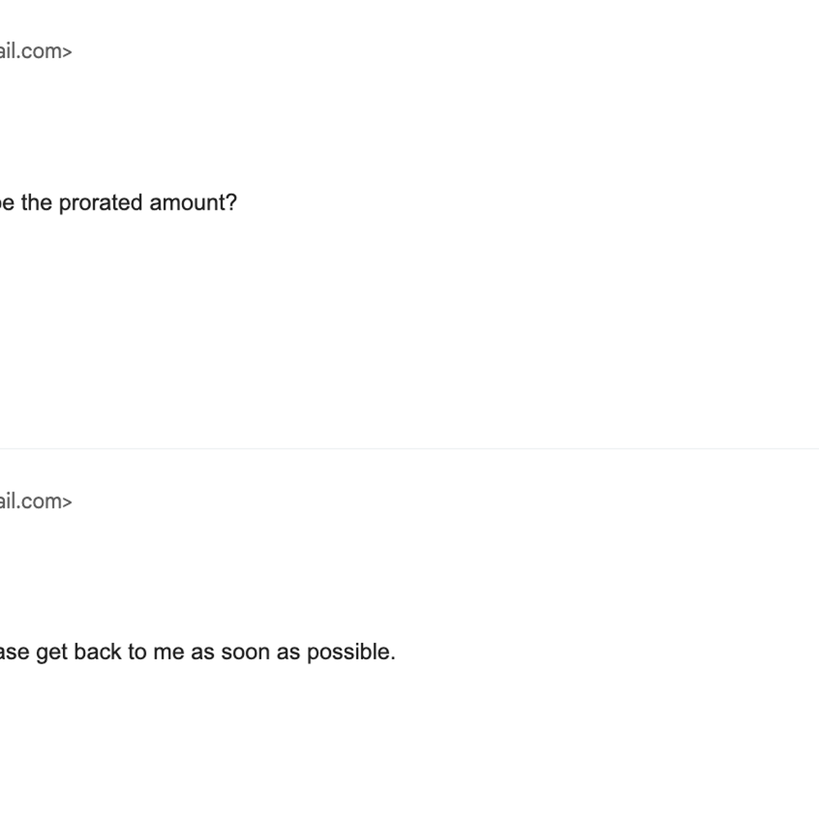This screenshot has height=819, width=819.
Task: Click blank space beneath the prorated amount question
Action: coord(209,324)
